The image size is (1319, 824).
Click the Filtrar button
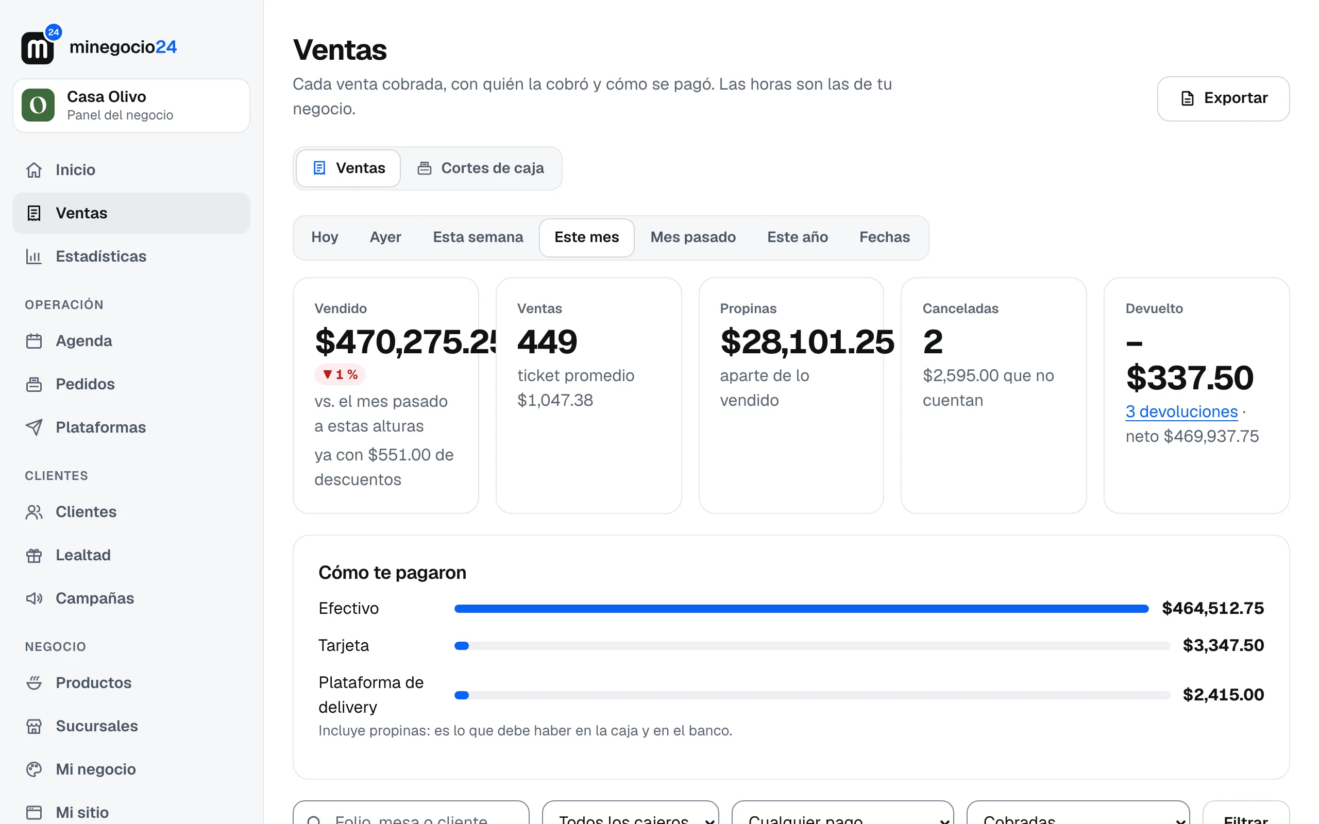tap(1245, 813)
